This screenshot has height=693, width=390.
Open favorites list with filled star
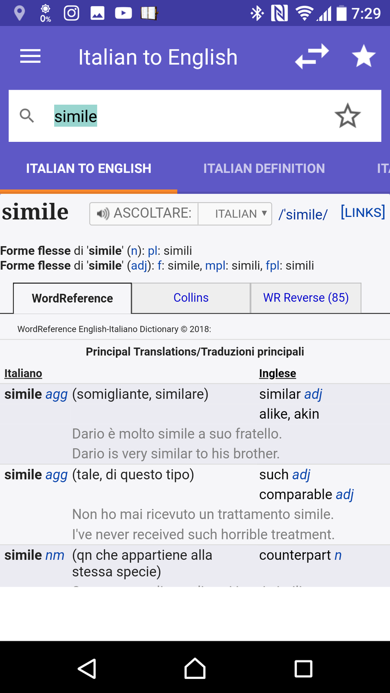point(364,57)
